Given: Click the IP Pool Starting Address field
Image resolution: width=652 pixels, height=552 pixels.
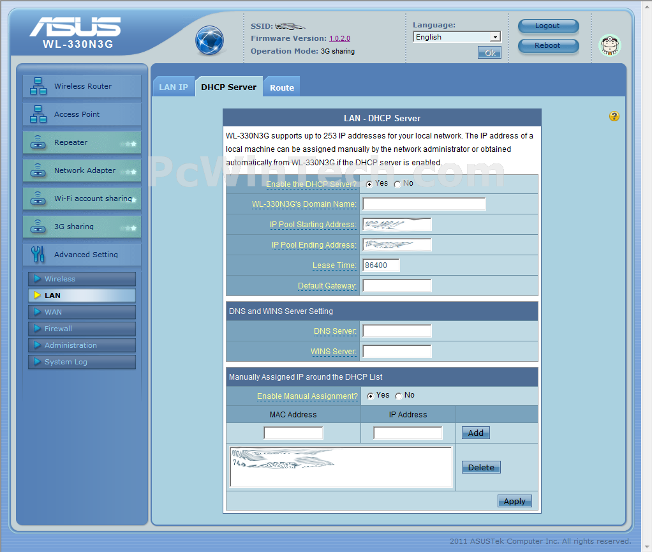Looking at the screenshot, I should 397,224.
